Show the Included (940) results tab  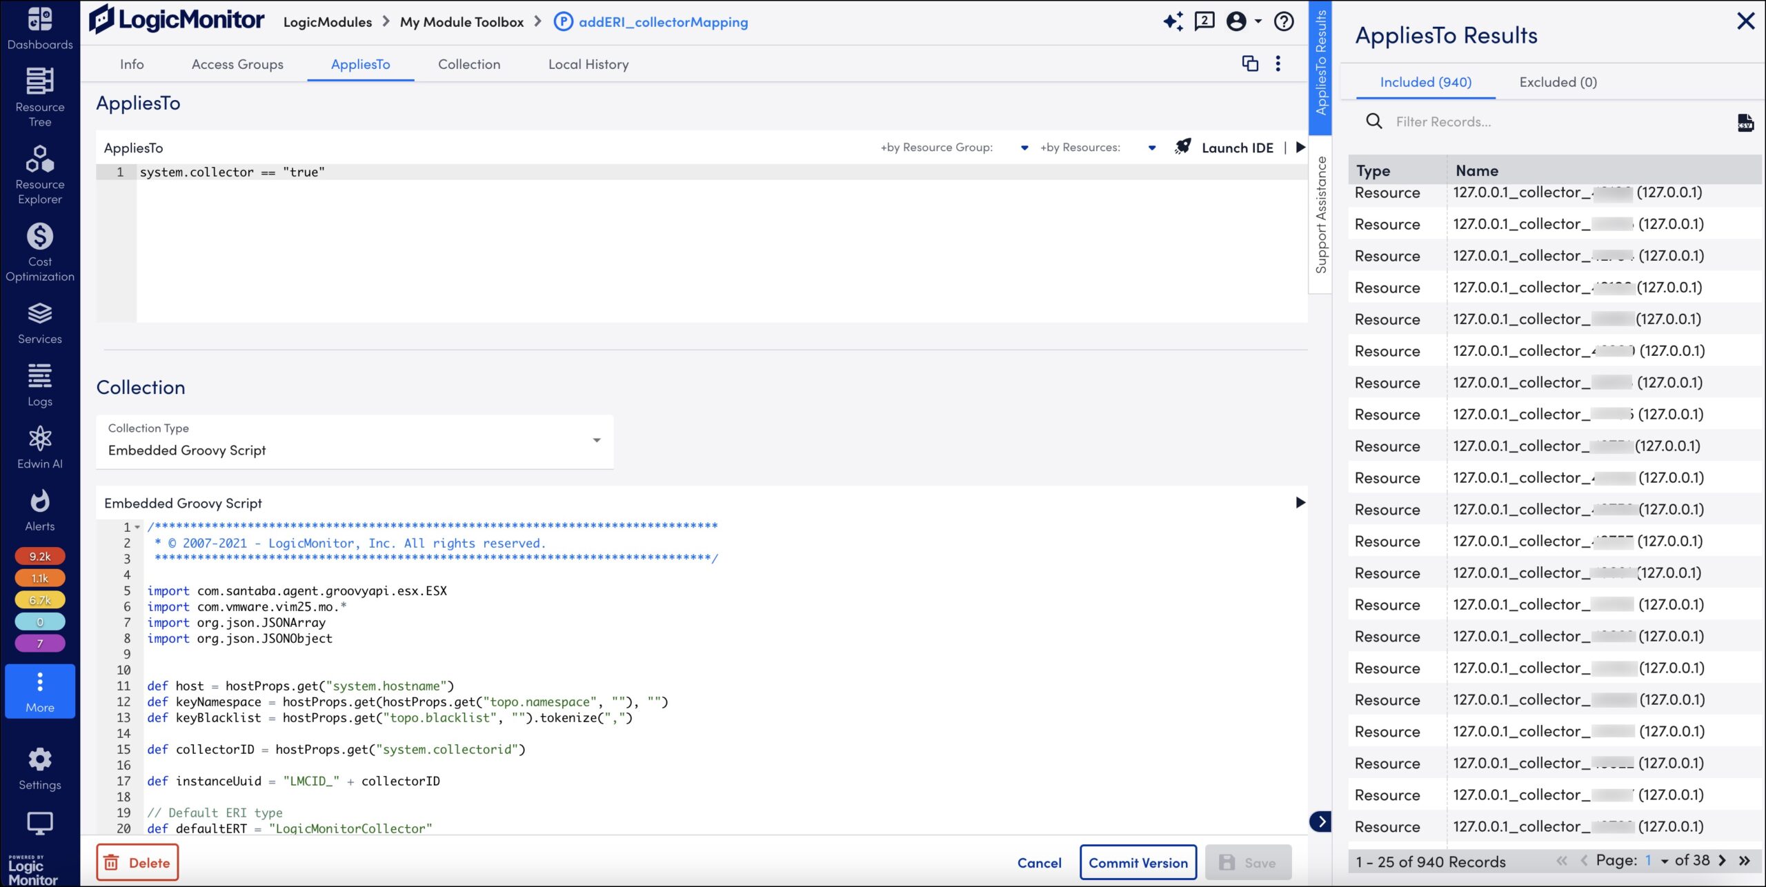[1425, 82]
